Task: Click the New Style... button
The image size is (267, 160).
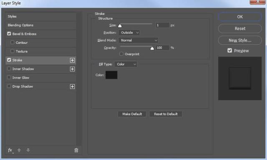Action: (x=240, y=41)
